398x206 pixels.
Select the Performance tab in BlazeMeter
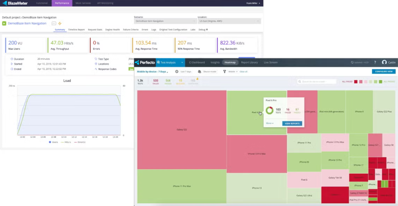tap(62, 3)
